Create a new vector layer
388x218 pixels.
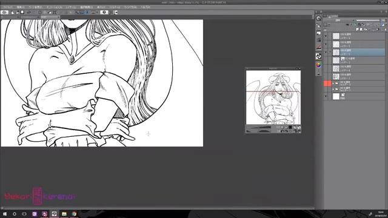[x=361, y=29]
